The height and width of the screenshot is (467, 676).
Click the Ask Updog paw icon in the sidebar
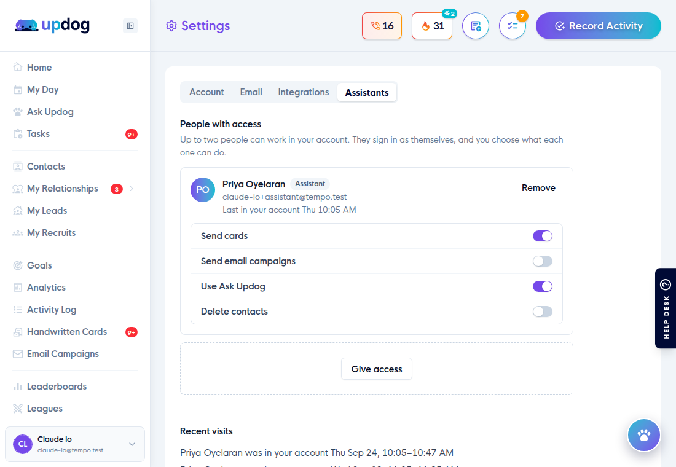click(x=18, y=112)
